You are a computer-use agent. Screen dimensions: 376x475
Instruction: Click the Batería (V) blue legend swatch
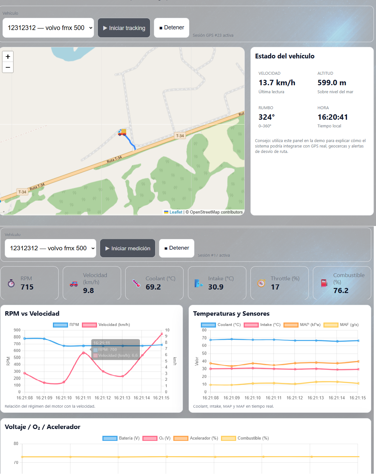tap(110, 438)
